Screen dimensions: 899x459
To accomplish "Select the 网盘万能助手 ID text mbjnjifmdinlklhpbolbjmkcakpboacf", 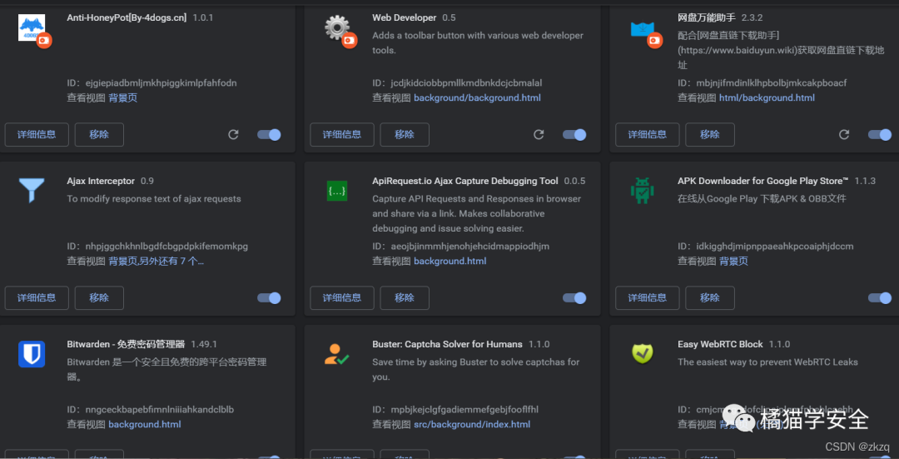I will (771, 82).
